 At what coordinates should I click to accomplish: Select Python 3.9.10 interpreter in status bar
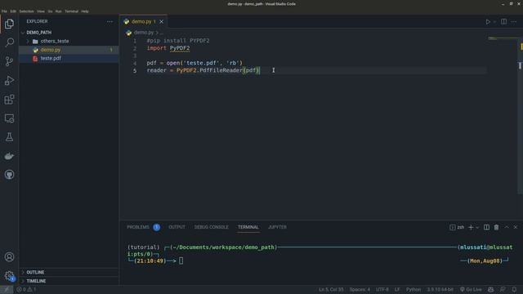click(x=440, y=289)
